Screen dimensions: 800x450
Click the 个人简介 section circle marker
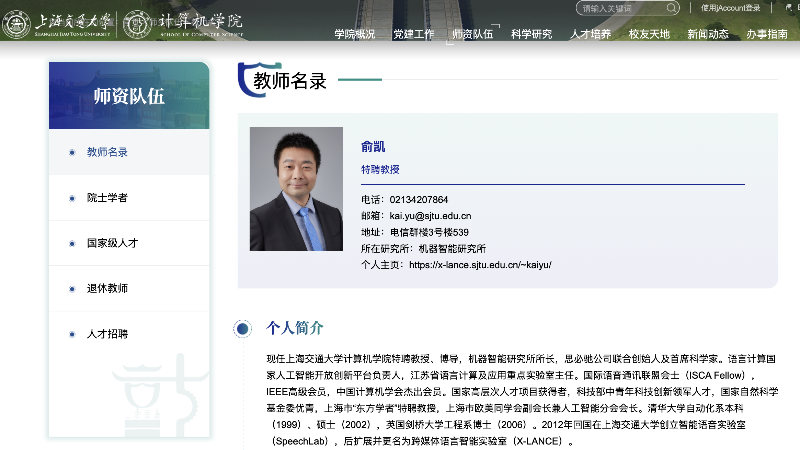(243, 329)
